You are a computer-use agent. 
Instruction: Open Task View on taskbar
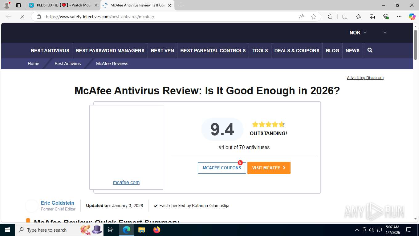tap(111, 230)
